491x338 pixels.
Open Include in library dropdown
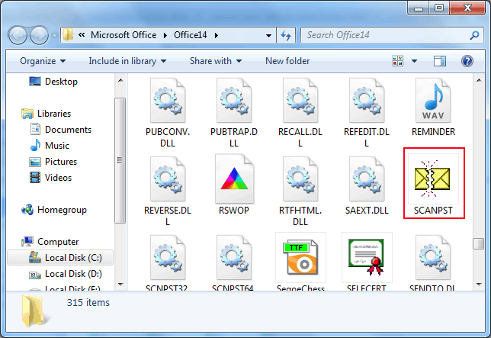(x=127, y=61)
